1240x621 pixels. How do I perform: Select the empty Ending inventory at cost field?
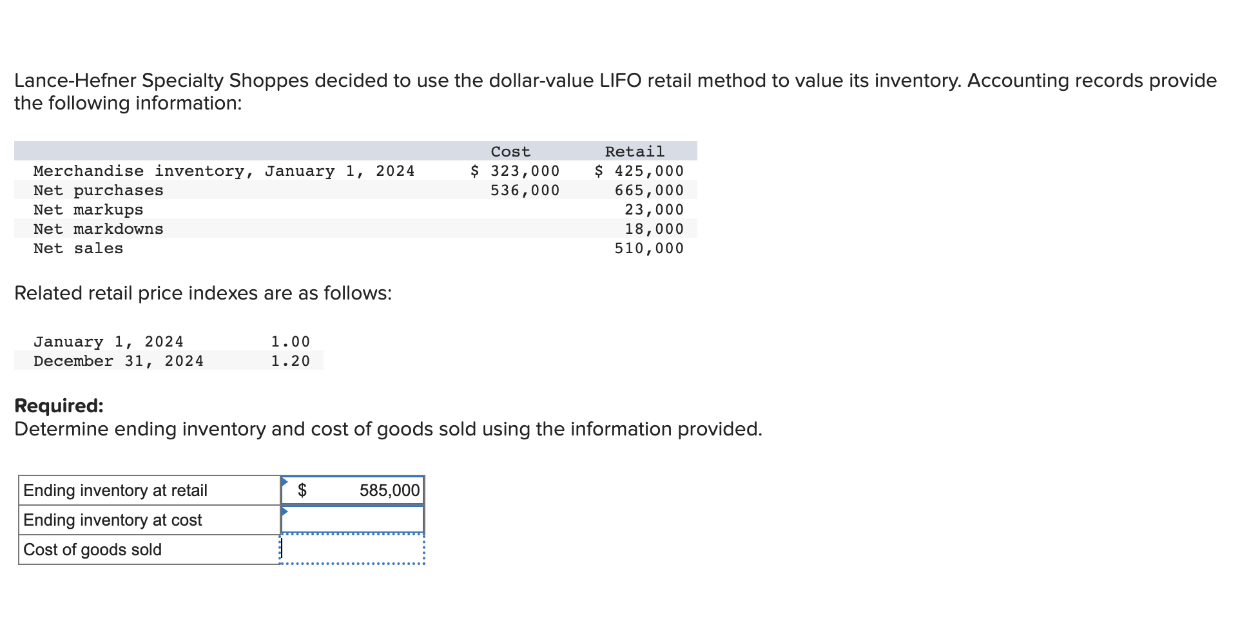click(353, 520)
